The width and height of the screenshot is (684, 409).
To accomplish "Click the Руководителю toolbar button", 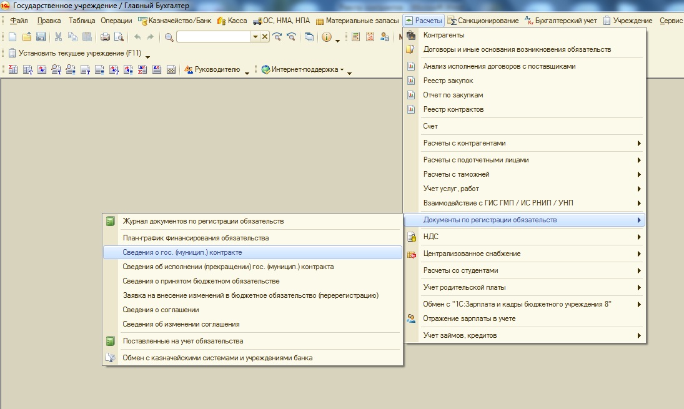I will point(217,69).
